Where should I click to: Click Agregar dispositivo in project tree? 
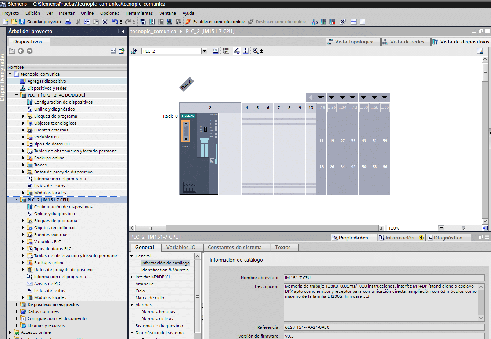pyautogui.click(x=47, y=81)
